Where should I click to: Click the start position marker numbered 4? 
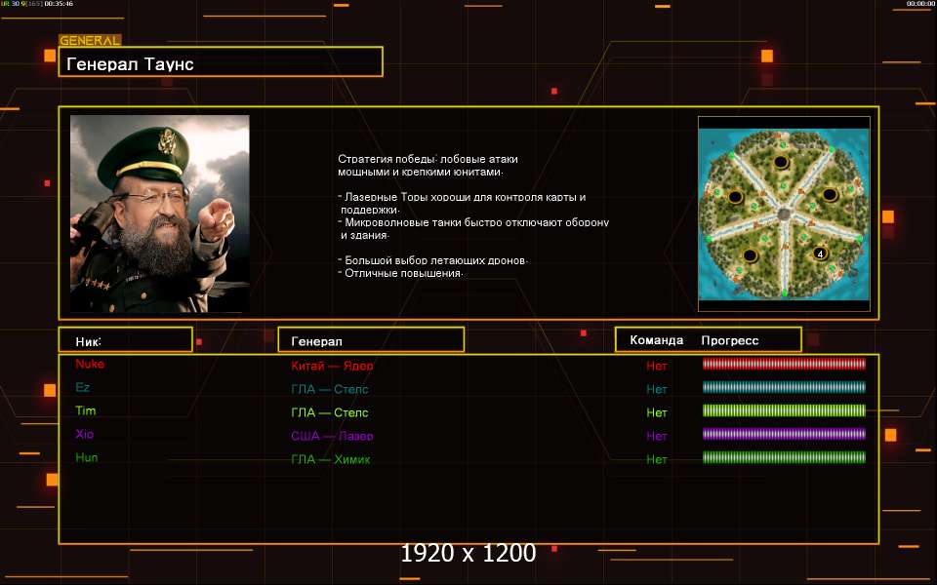[820, 253]
